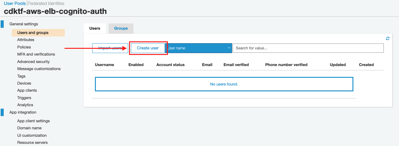Viewport: 399px width, 146px height.
Task: Switch to the Users tab
Action: [x=95, y=28]
